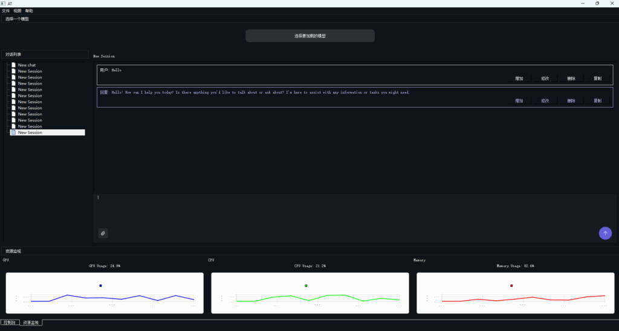The image size is (619, 331).
Task: Click 修改 on the user Hello message
Action: pos(545,79)
